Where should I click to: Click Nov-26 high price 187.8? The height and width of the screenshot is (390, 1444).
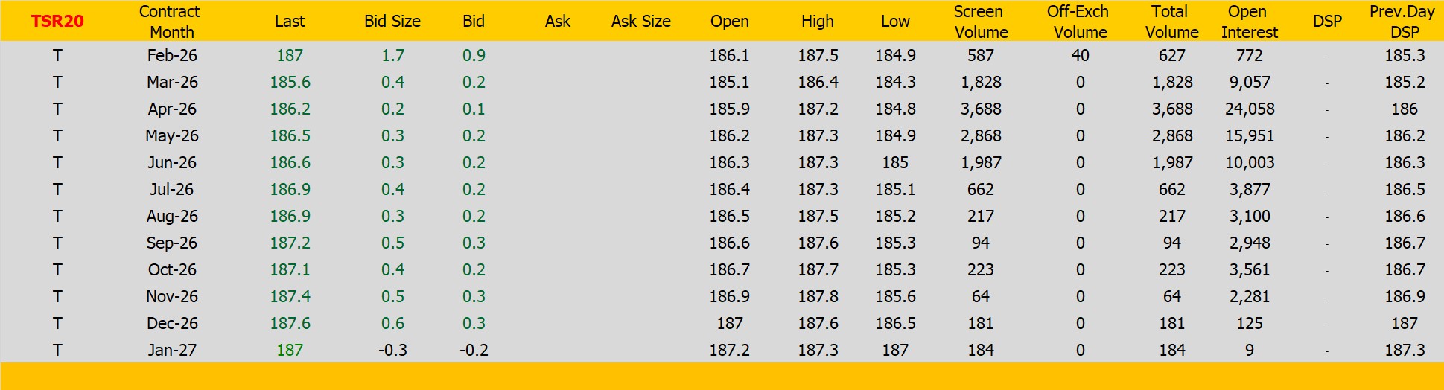[x=818, y=296]
